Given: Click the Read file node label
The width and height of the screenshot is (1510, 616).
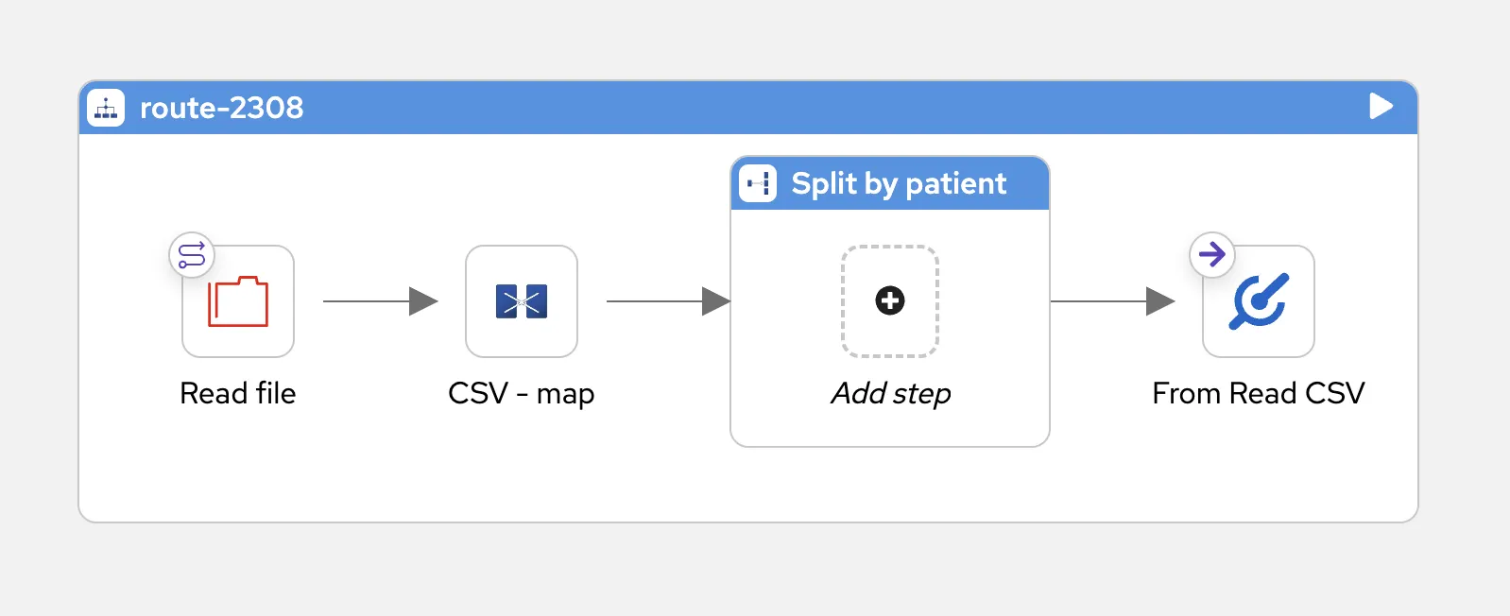Looking at the screenshot, I should [237, 393].
